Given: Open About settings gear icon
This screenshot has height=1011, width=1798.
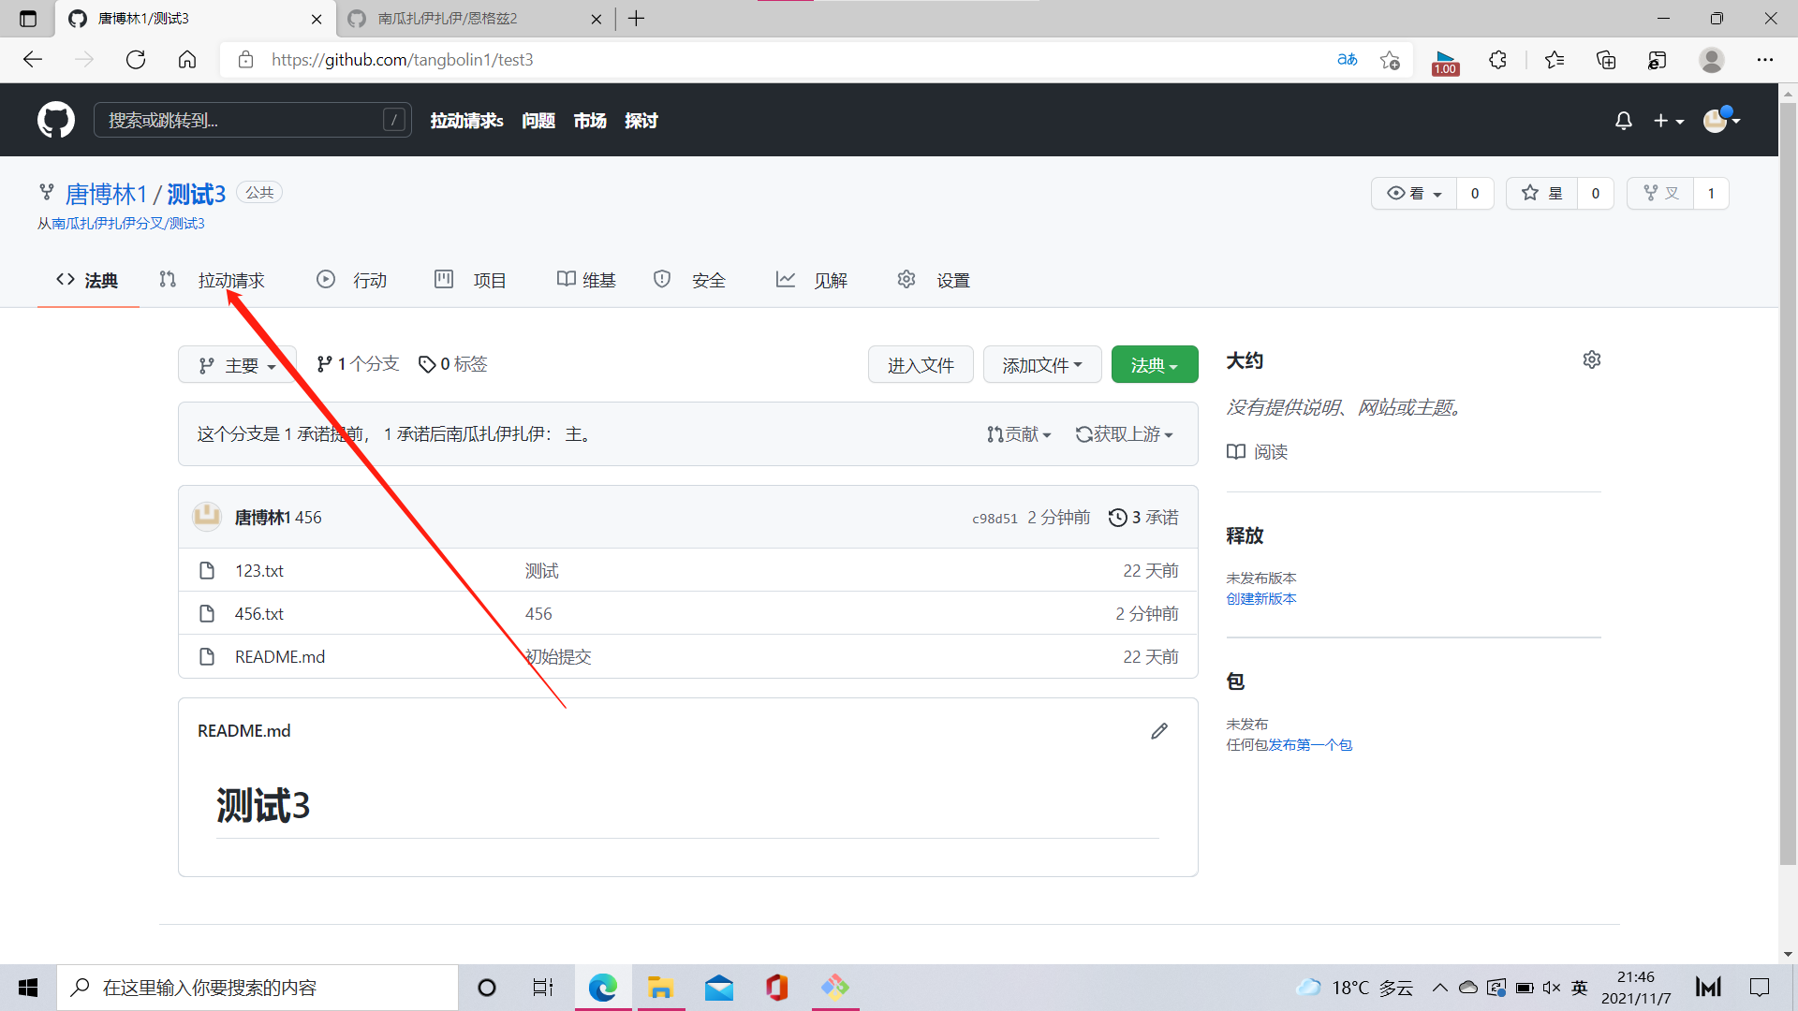Looking at the screenshot, I should 1592,360.
